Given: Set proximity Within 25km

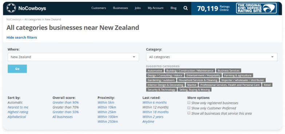Looking at the screenshot, I should [107, 112].
